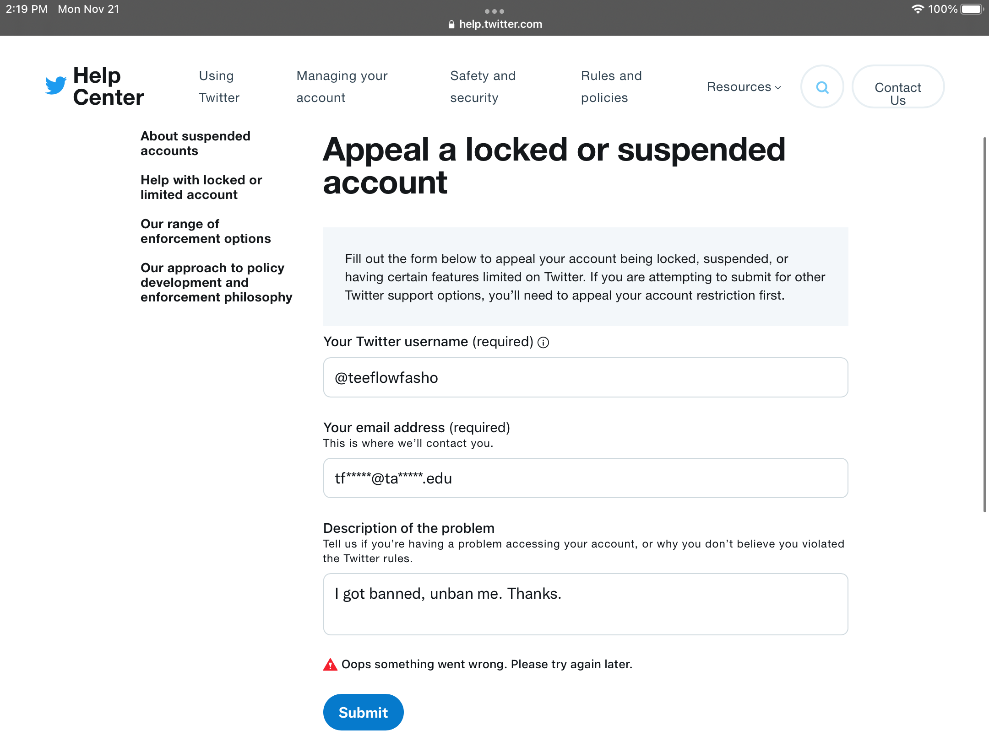Click the red warning triangle icon
The image size is (989, 741).
click(x=330, y=664)
